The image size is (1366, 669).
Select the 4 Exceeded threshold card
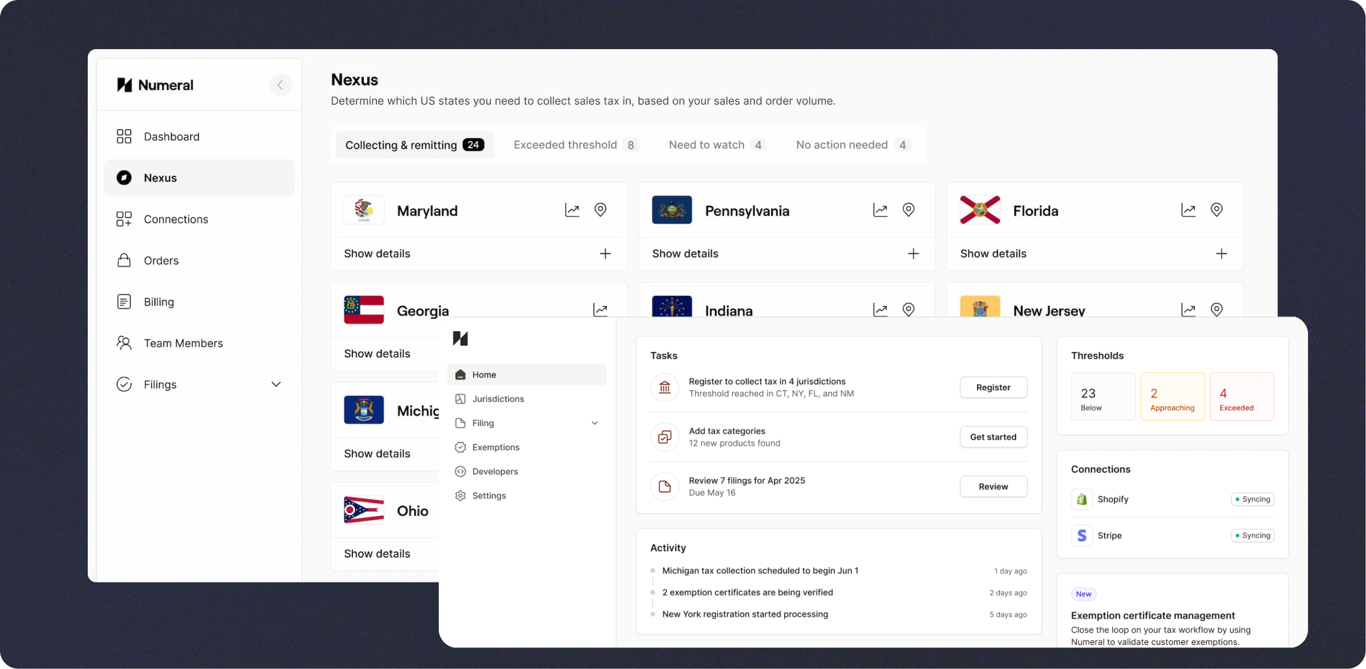1241,396
